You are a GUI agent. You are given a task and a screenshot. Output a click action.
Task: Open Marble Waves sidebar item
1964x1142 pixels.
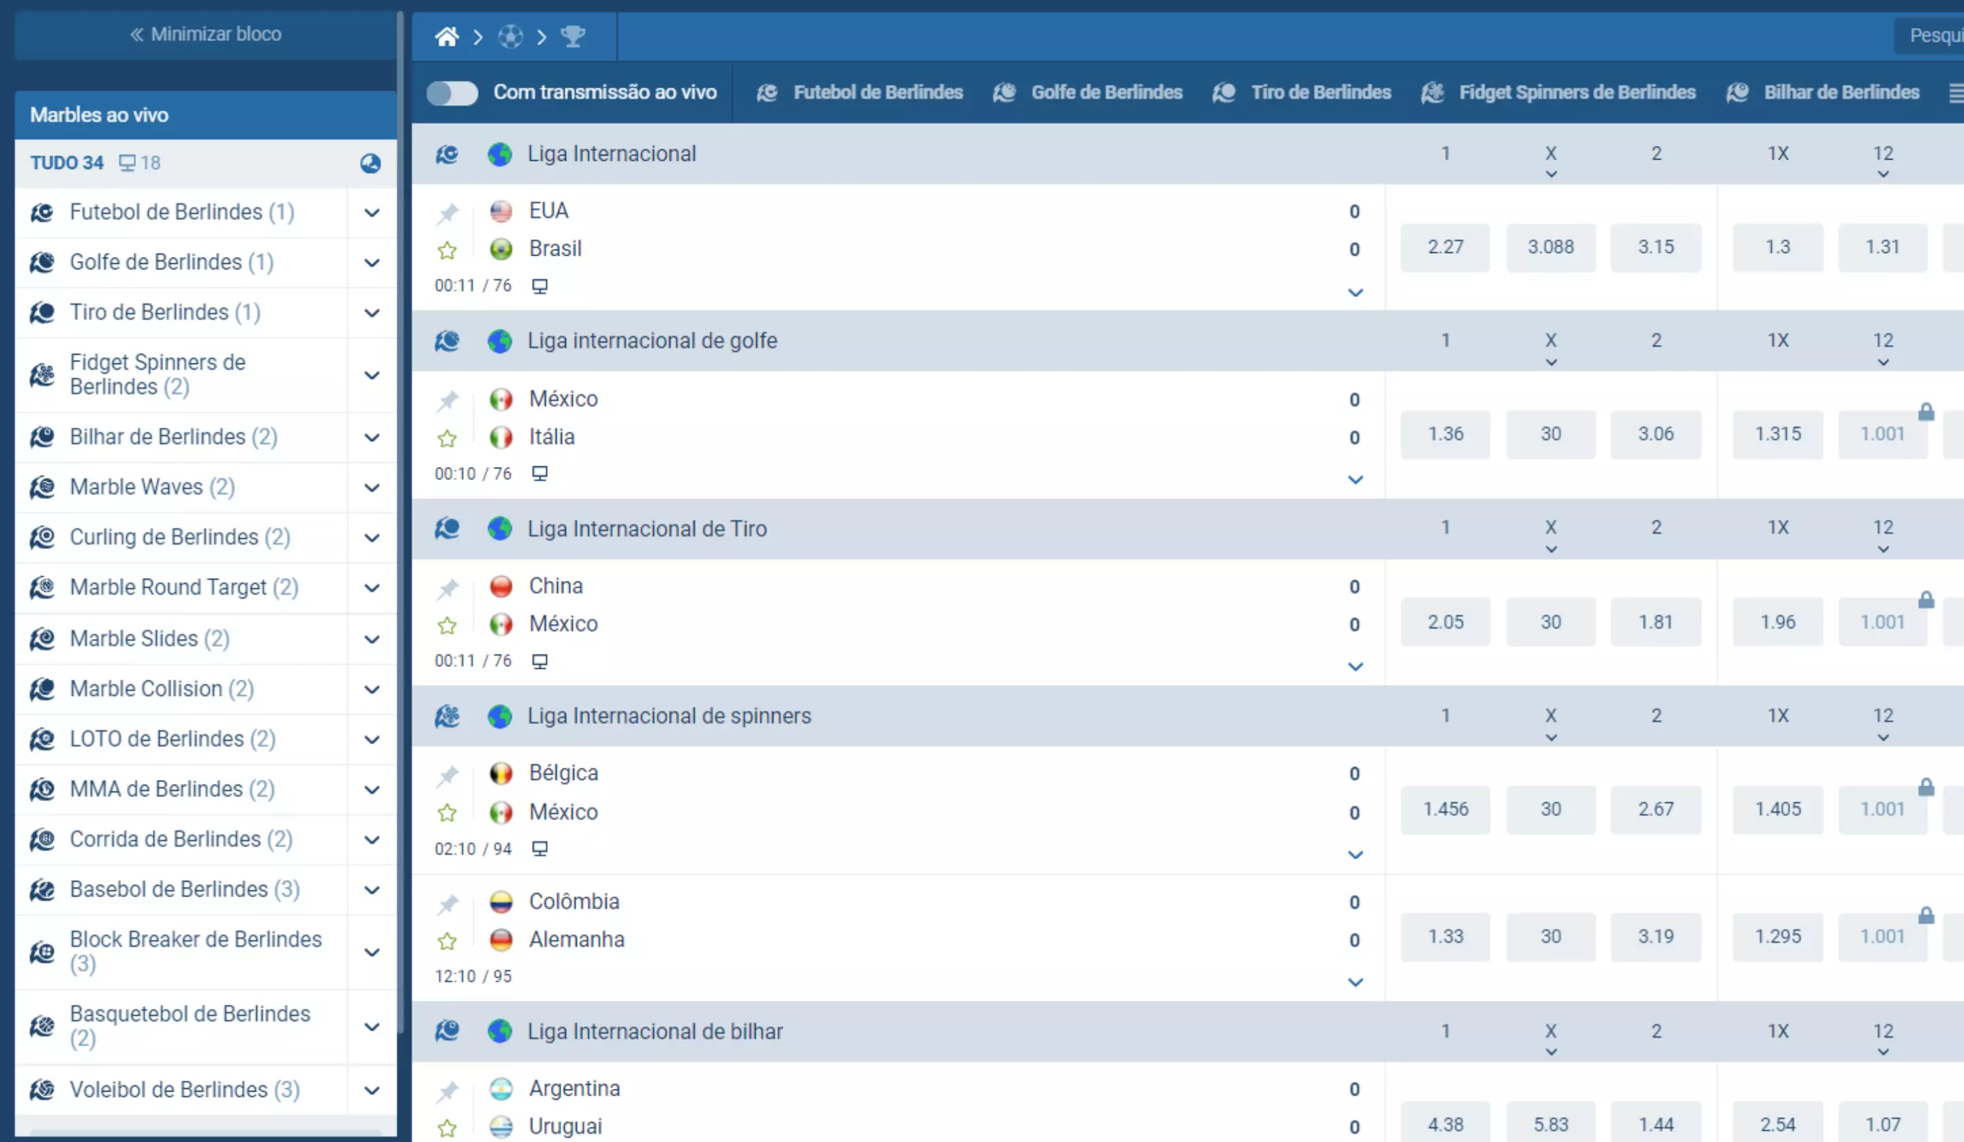(152, 487)
